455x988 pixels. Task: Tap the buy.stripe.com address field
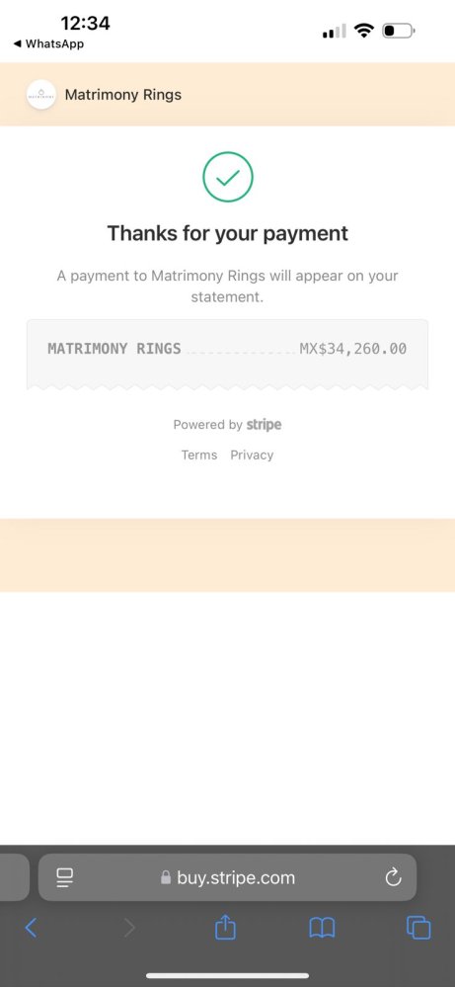click(227, 877)
